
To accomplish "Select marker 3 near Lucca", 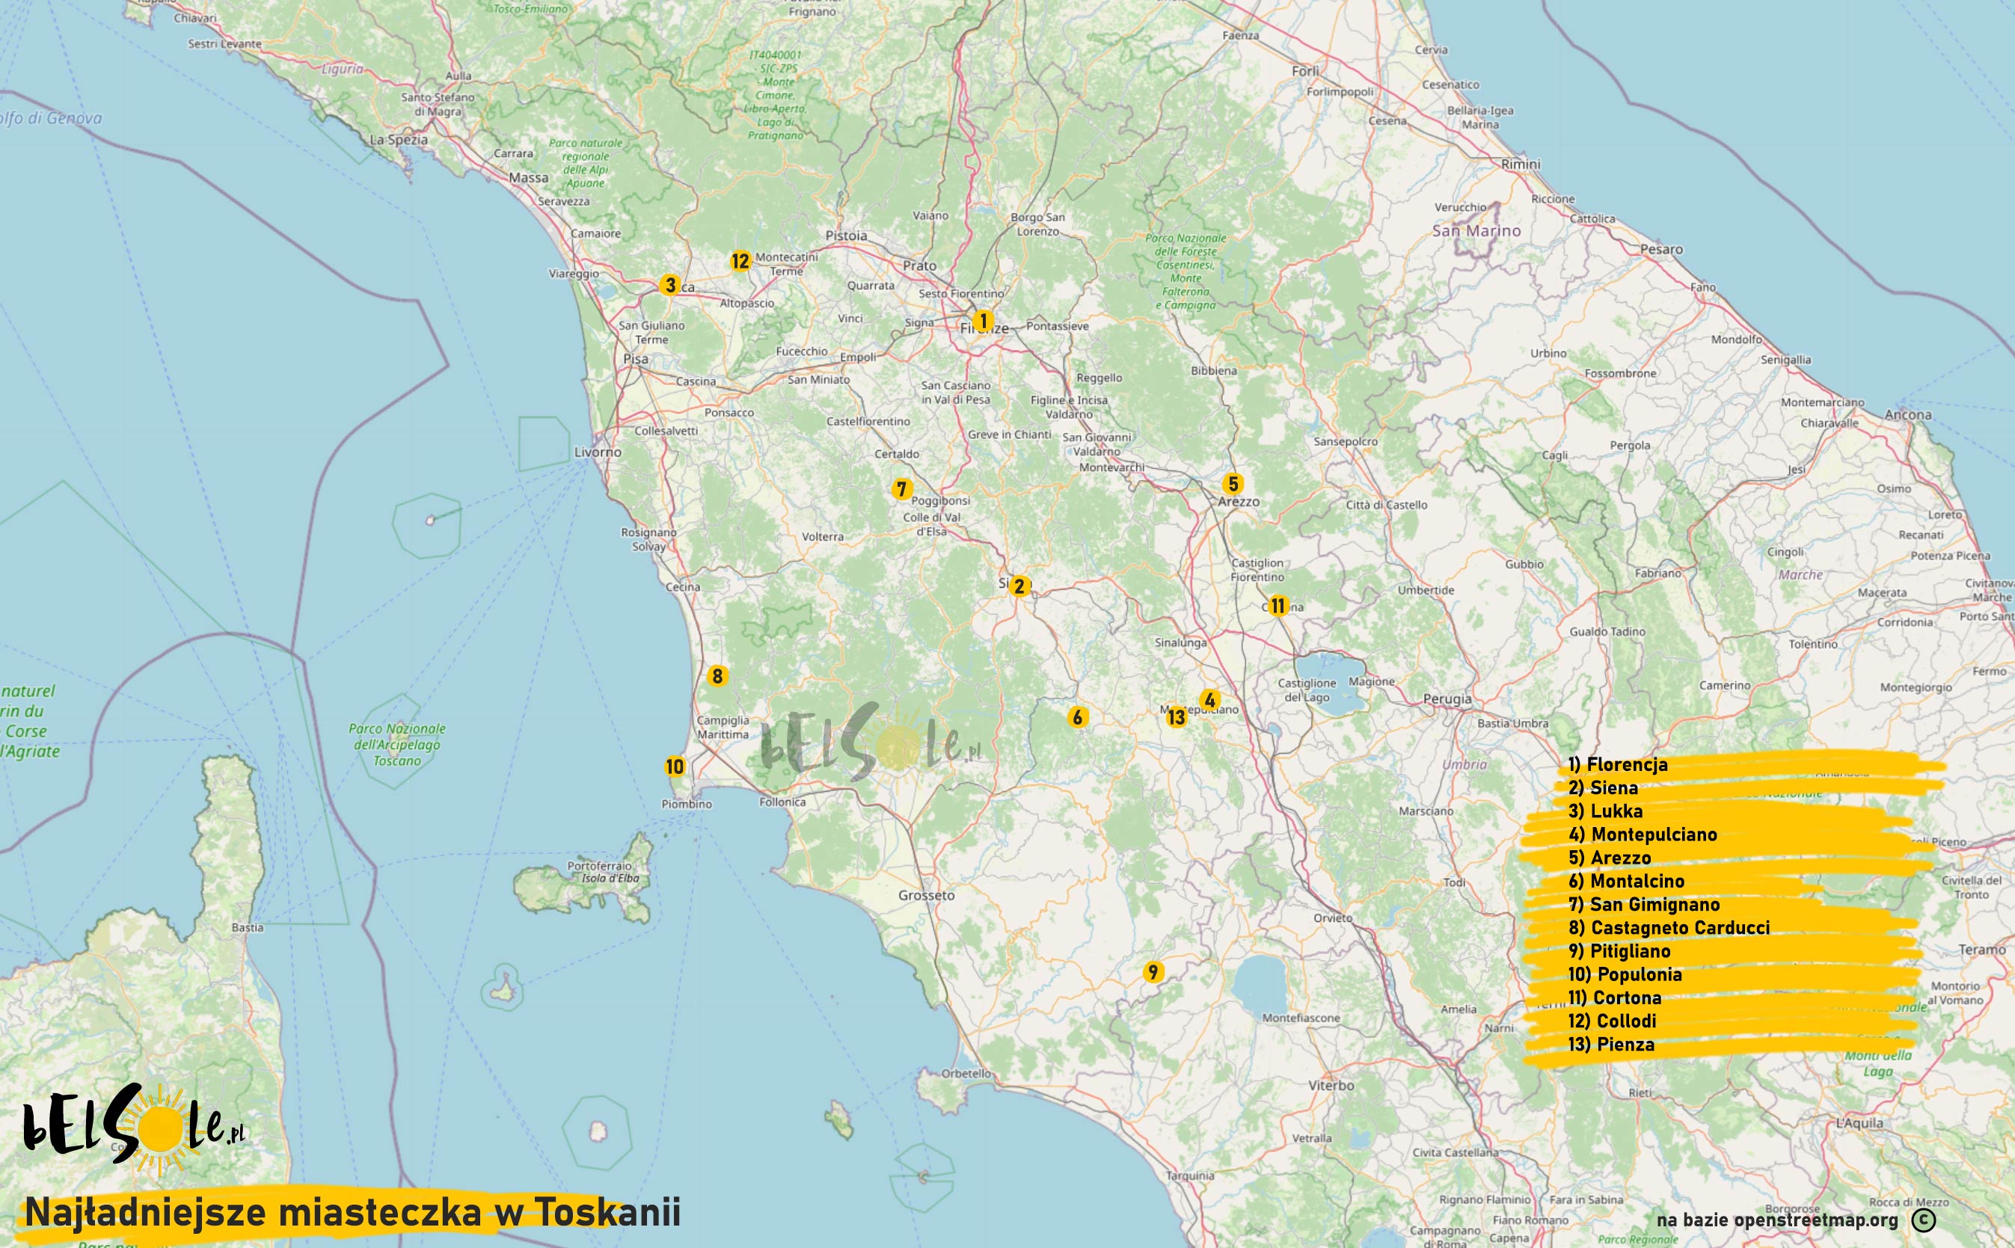I will pos(669,286).
